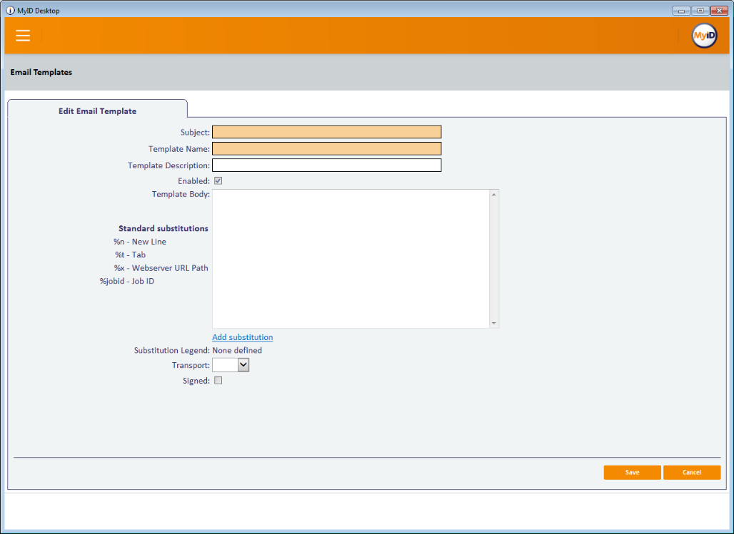Click inside the Template Body text area
This screenshot has width=734, height=534.
pos(350,258)
